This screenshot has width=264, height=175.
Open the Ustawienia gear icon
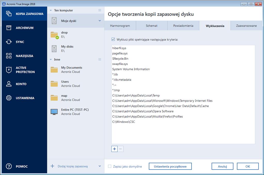[9, 98]
